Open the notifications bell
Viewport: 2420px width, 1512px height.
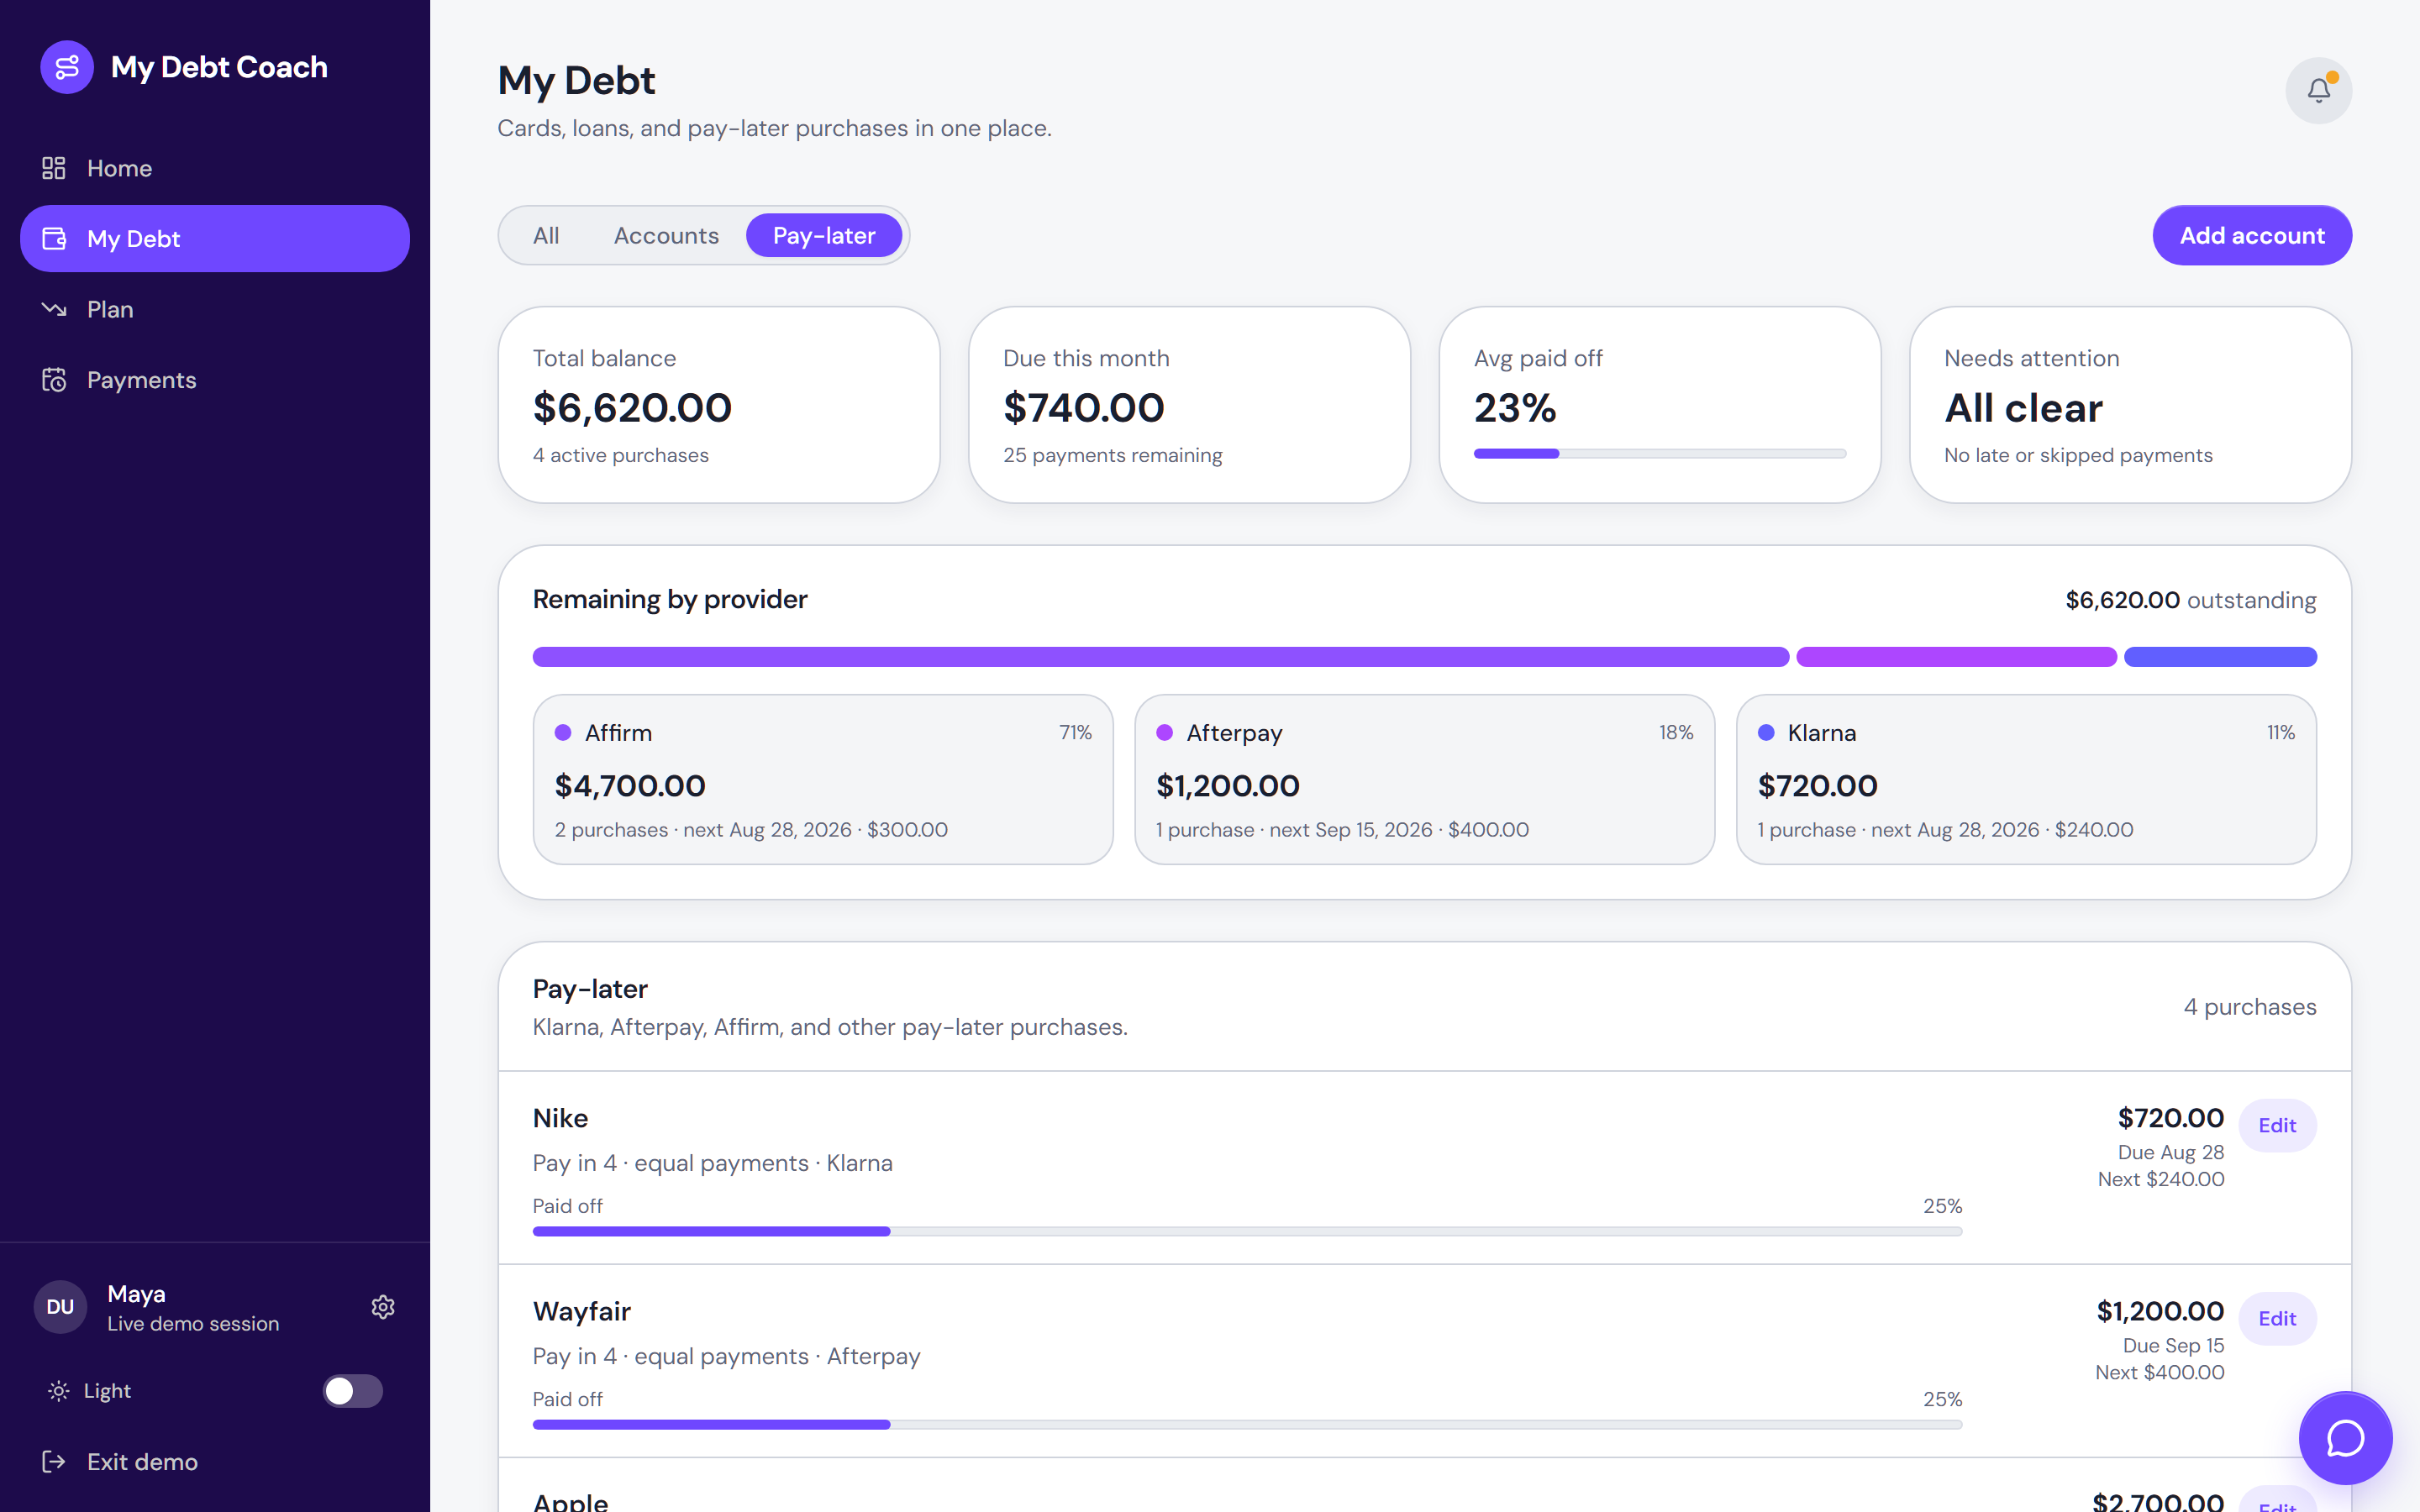(2318, 90)
